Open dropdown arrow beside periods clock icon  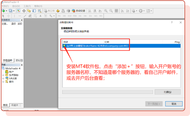point(144,11)
